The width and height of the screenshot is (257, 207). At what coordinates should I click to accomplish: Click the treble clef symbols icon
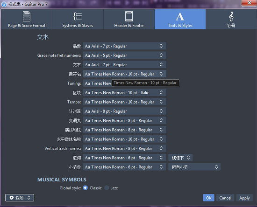click(x=231, y=16)
